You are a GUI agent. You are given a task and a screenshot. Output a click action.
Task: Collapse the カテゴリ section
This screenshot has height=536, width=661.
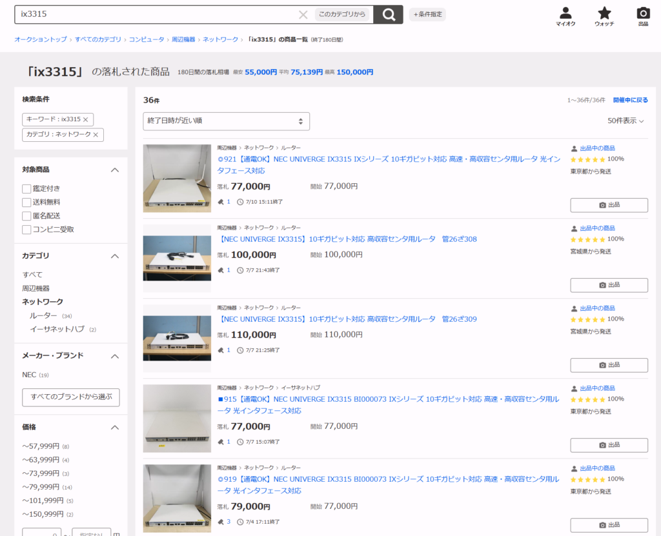pos(115,256)
